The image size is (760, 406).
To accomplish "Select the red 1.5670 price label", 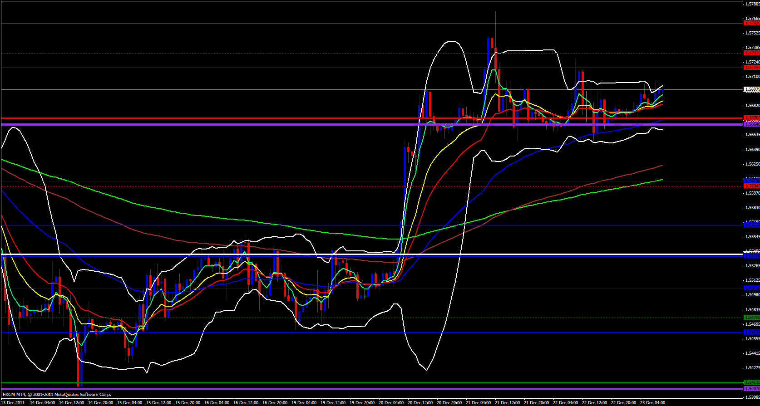I will [x=751, y=118].
